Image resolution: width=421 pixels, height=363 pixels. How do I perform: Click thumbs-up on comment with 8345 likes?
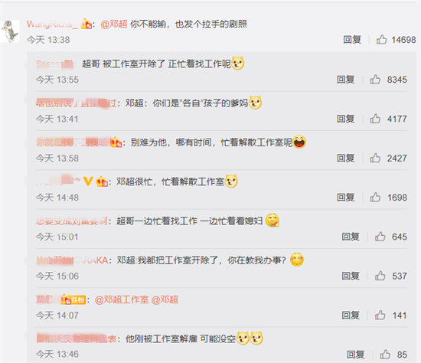coord(375,80)
